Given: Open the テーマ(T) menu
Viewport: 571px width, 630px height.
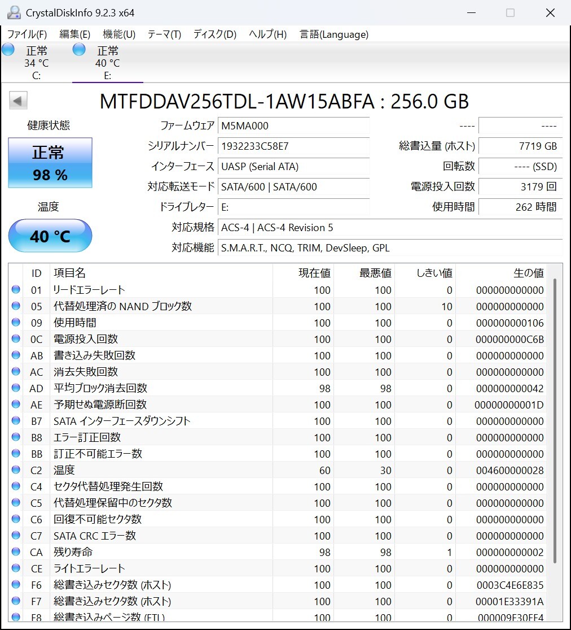Looking at the screenshot, I should 163,34.
